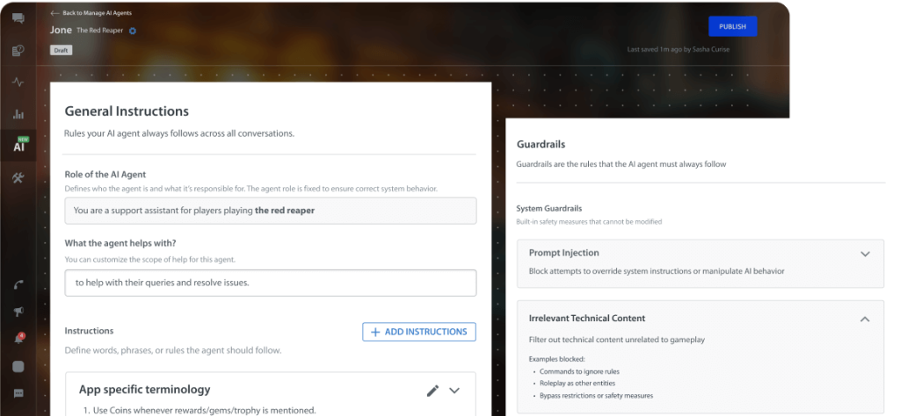
Task: Click the settings gear beside The Red Reaper
Action: 133,31
